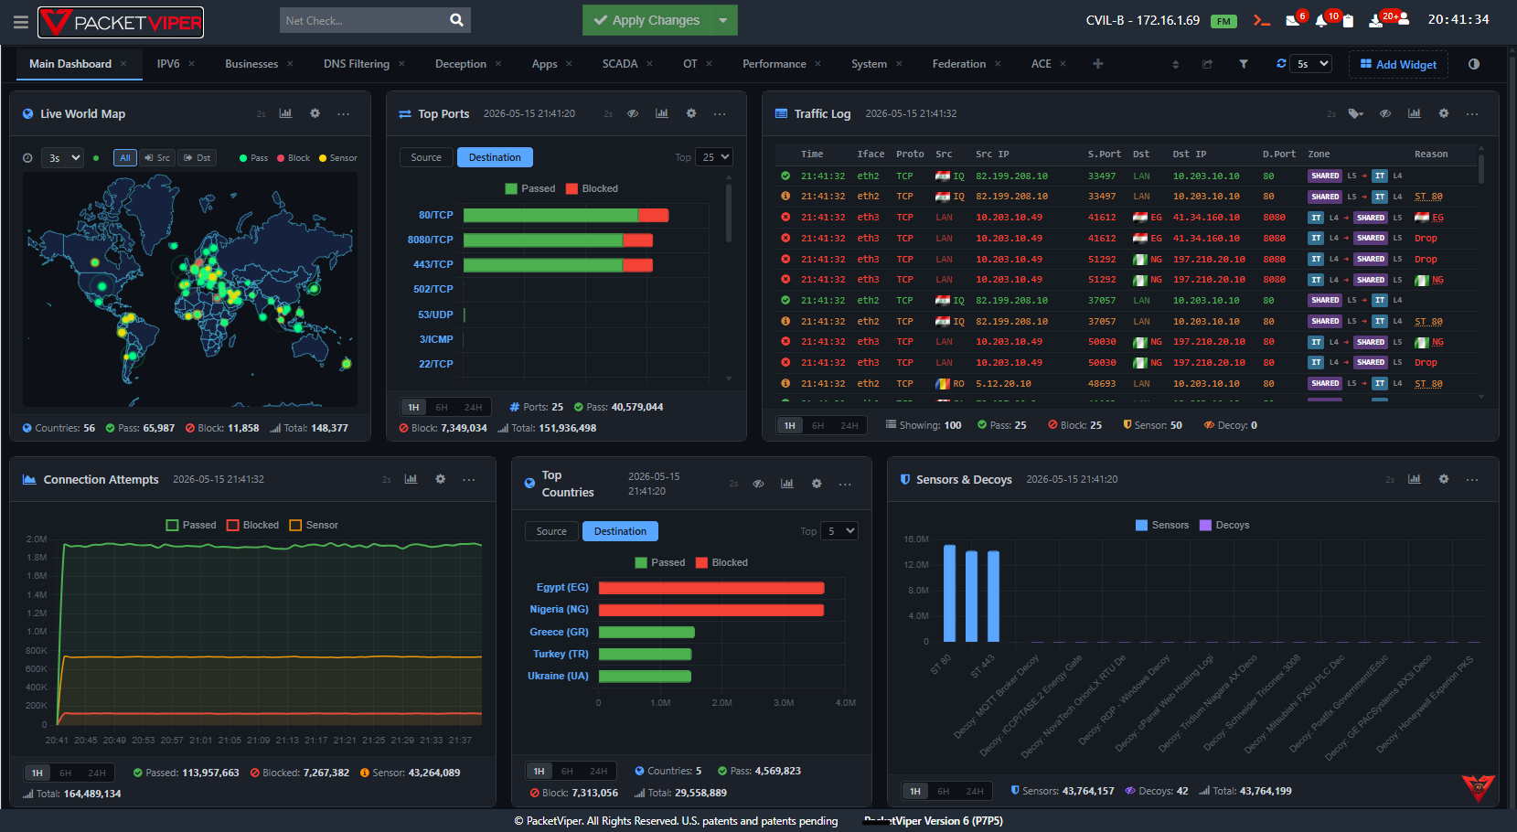Image resolution: width=1517 pixels, height=832 pixels.
Task: Switch to the Businesses tab
Action: (251, 64)
